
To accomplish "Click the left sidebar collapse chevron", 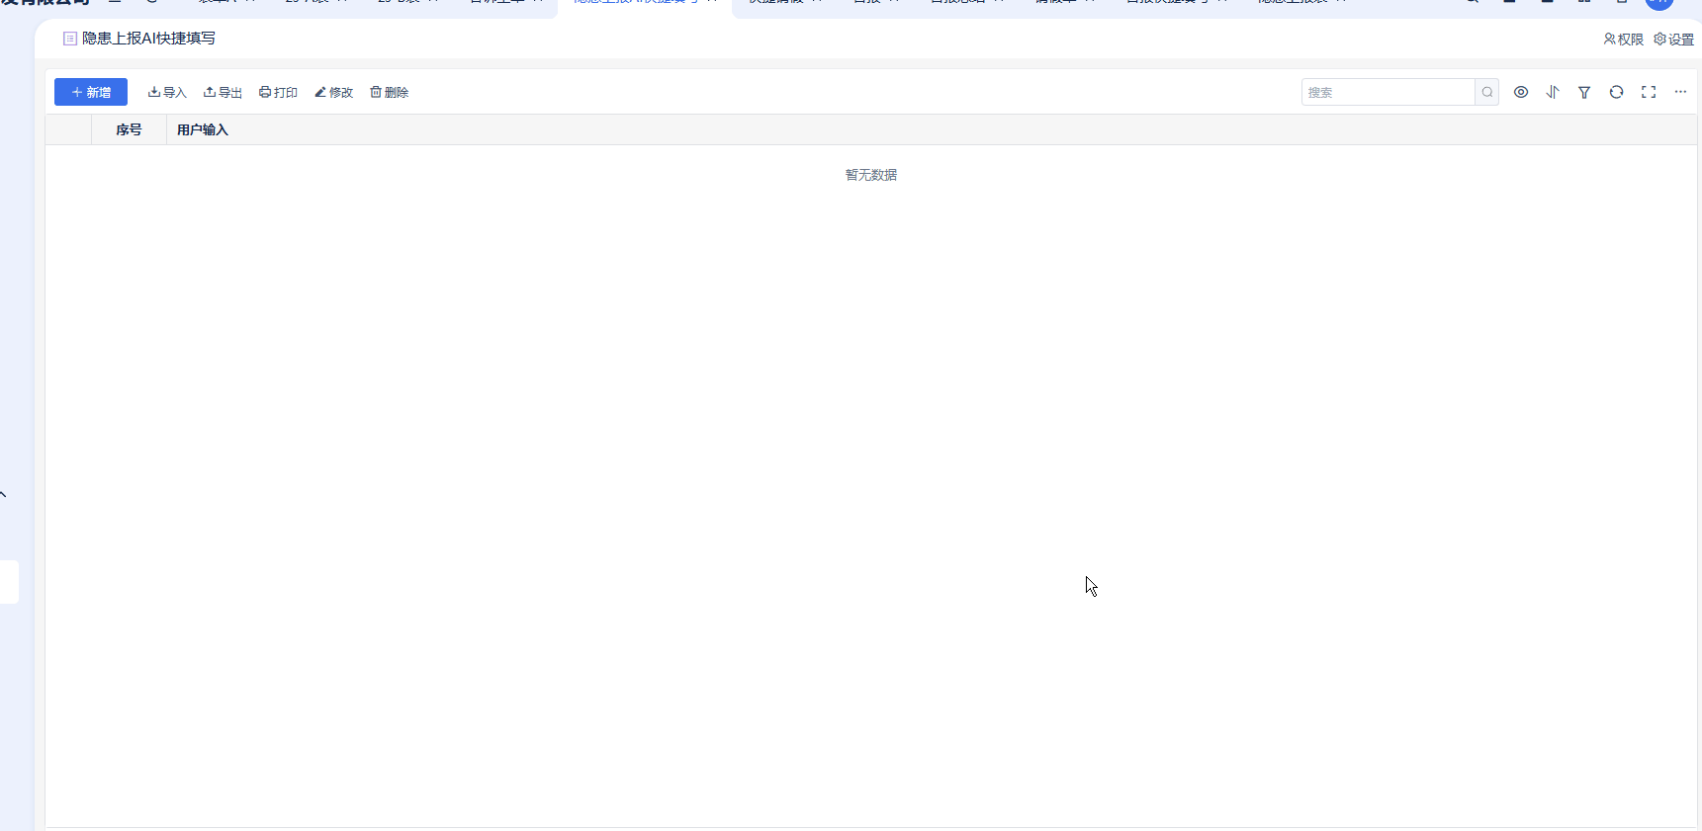I will (4, 494).
